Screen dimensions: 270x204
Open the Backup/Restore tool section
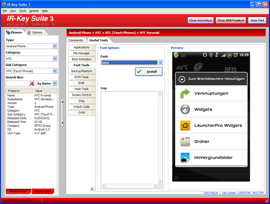[x=81, y=71]
